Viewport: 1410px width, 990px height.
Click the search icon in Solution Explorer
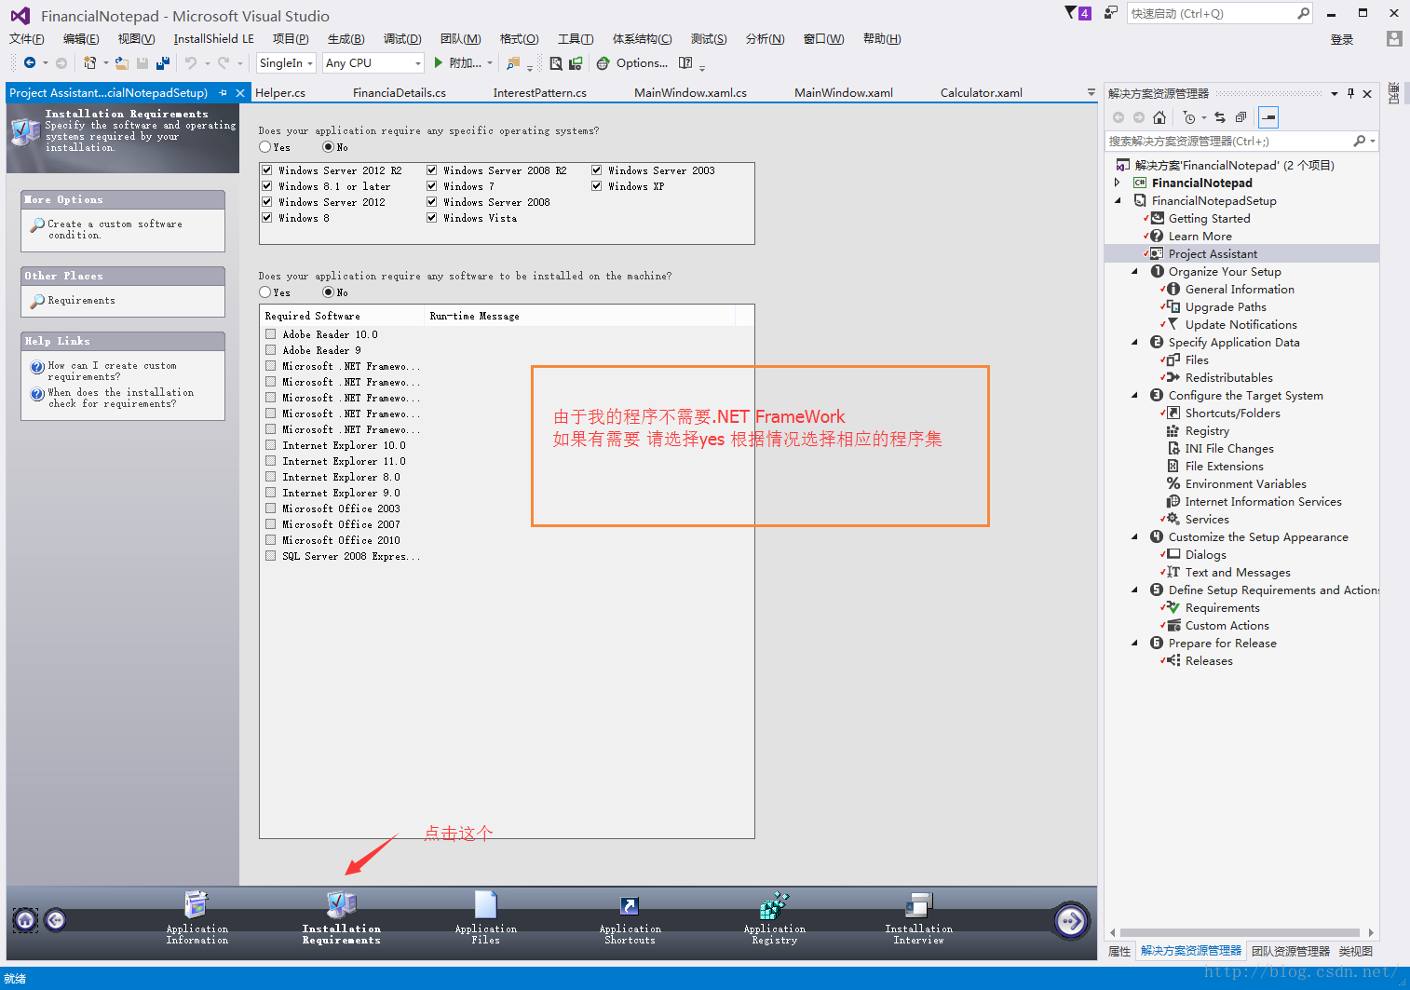1360,141
